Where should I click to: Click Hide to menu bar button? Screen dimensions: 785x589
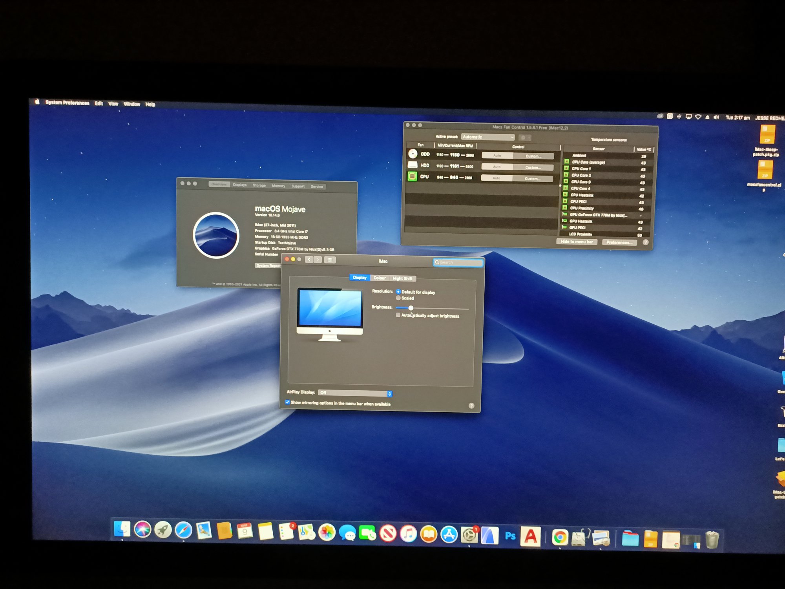click(x=577, y=242)
